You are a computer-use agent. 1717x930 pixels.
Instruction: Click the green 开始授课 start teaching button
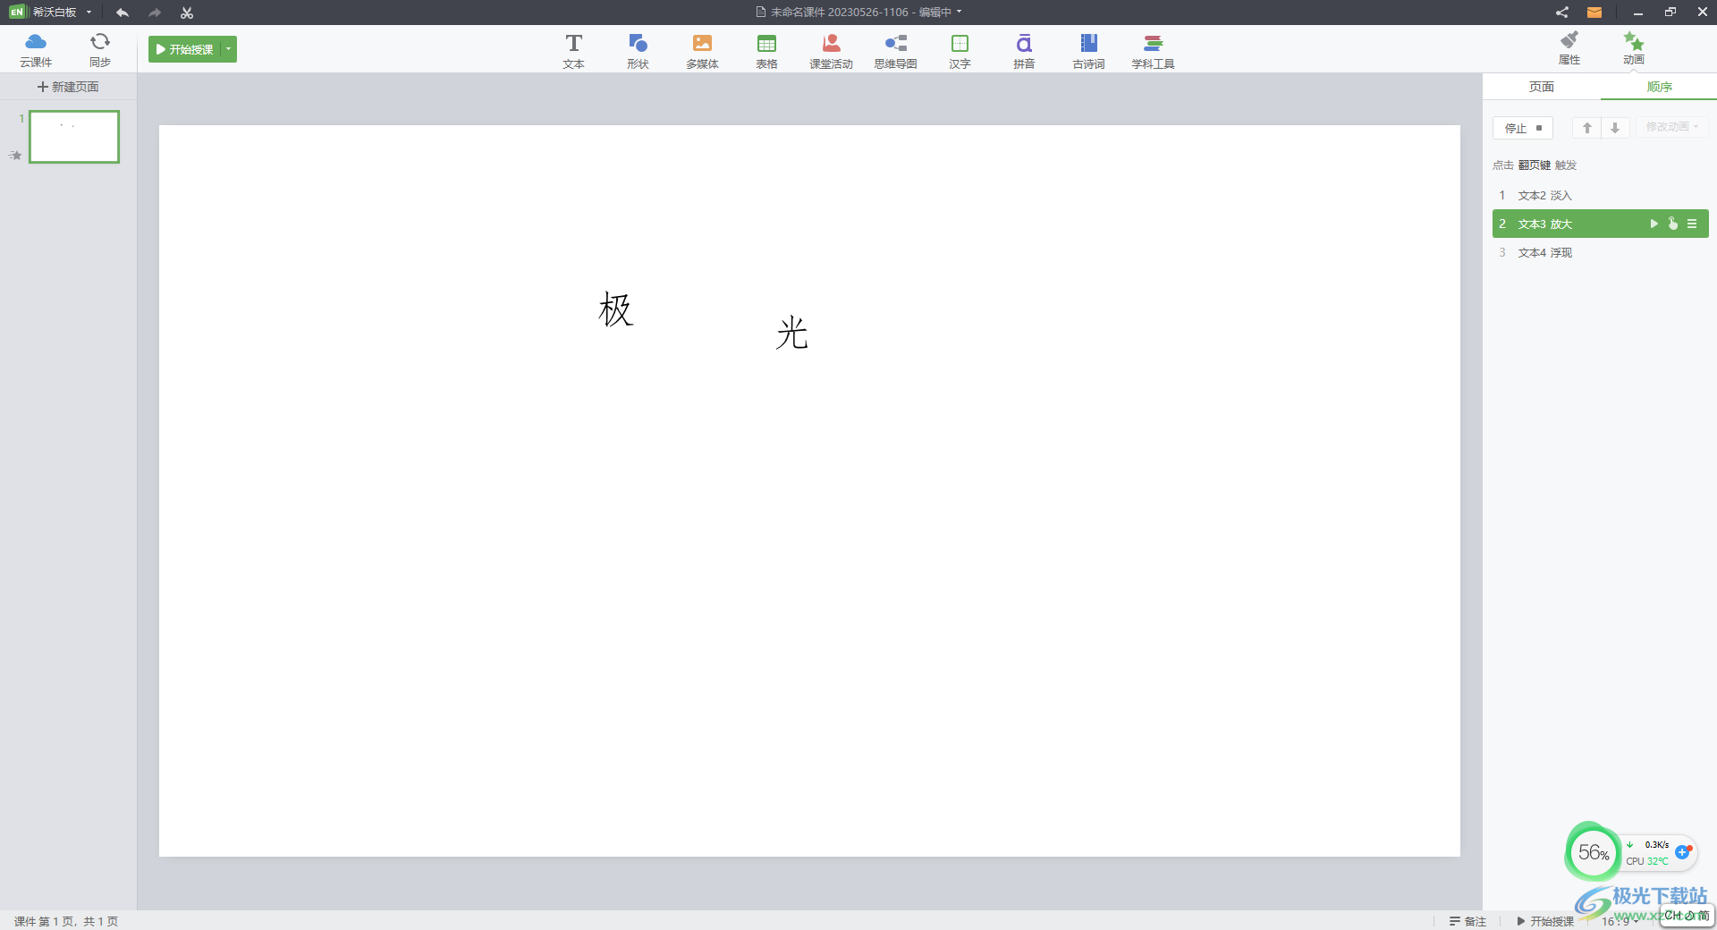point(185,49)
